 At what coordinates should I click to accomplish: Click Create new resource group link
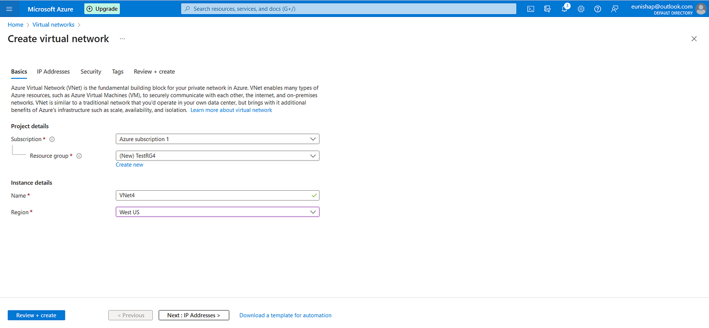[x=130, y=165]
